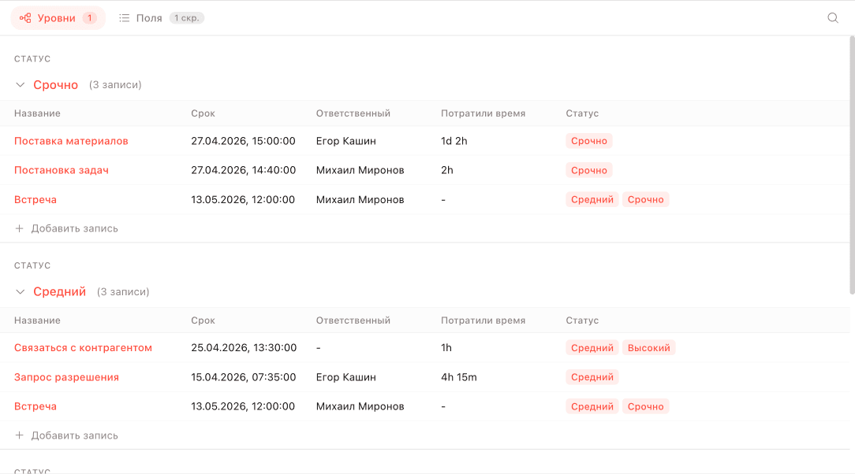Click date 27.04.2026, 14:40:00
Image resolution: width=855 pixels, height=474 pixels.
point(243,170)
